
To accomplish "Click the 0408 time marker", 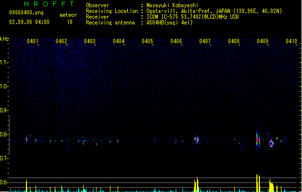I will [234, 41].
